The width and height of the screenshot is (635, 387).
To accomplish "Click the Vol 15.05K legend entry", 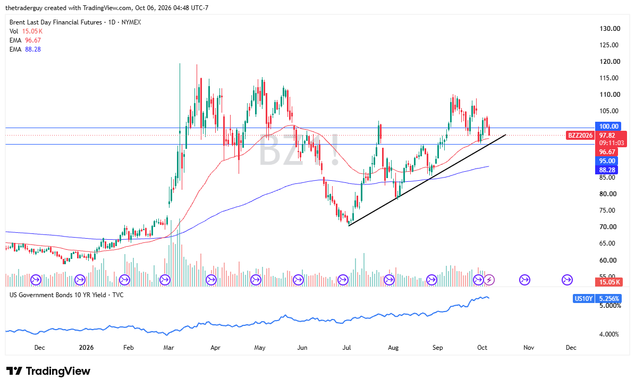I will tap(26, 31).
